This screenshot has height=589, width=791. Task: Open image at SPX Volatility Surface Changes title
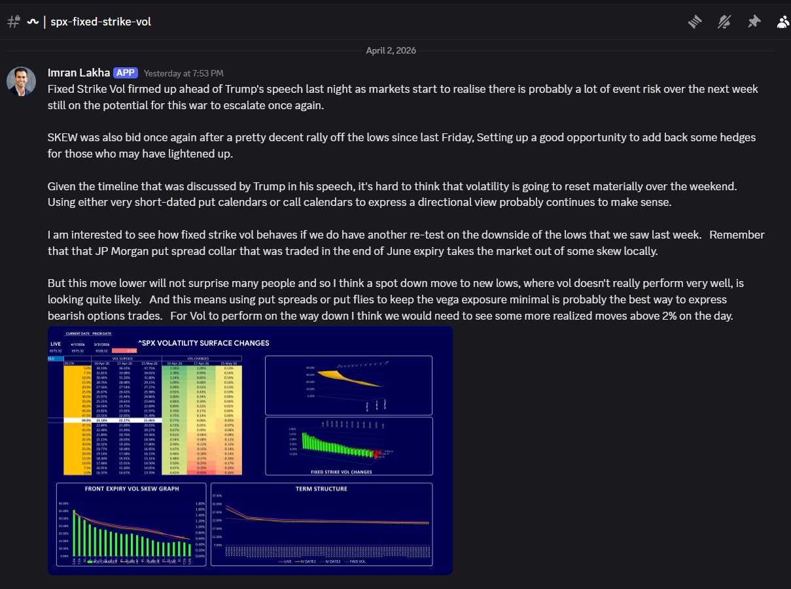pyautogui.click(x=203, y=343)
